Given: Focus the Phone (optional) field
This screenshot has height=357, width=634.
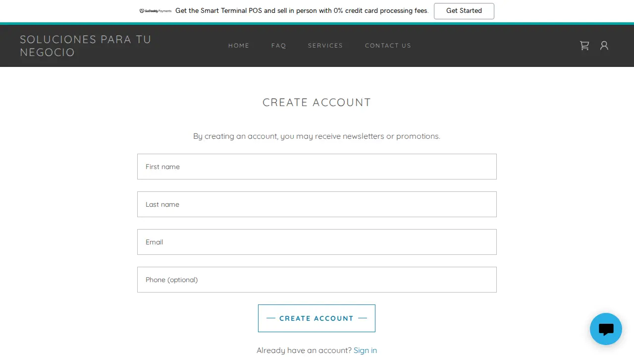Looking at the screenshot, I should (317, 280).
